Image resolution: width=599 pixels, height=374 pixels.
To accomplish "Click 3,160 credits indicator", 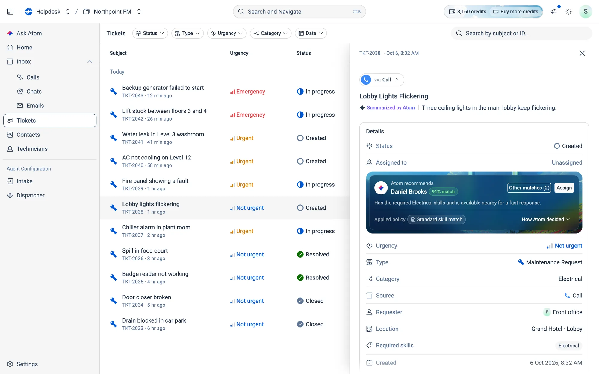I will pos(468,12).
